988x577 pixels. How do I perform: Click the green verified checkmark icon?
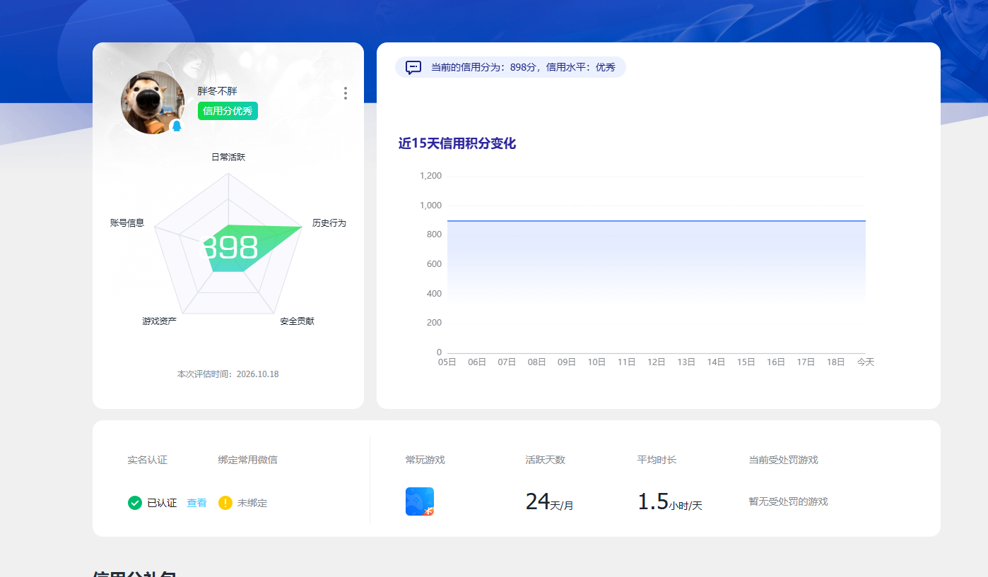[x=135, y=503]
